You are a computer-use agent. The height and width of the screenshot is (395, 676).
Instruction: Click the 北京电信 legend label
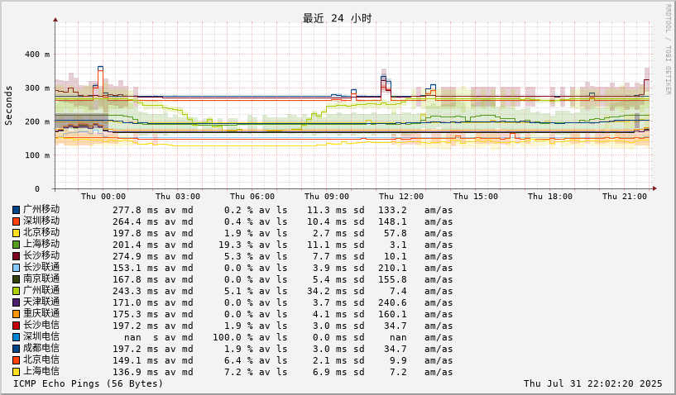point(41,360)
